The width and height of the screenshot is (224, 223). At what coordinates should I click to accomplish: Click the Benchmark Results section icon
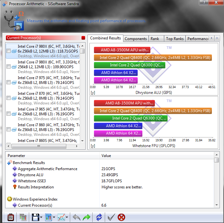(10, 162)
